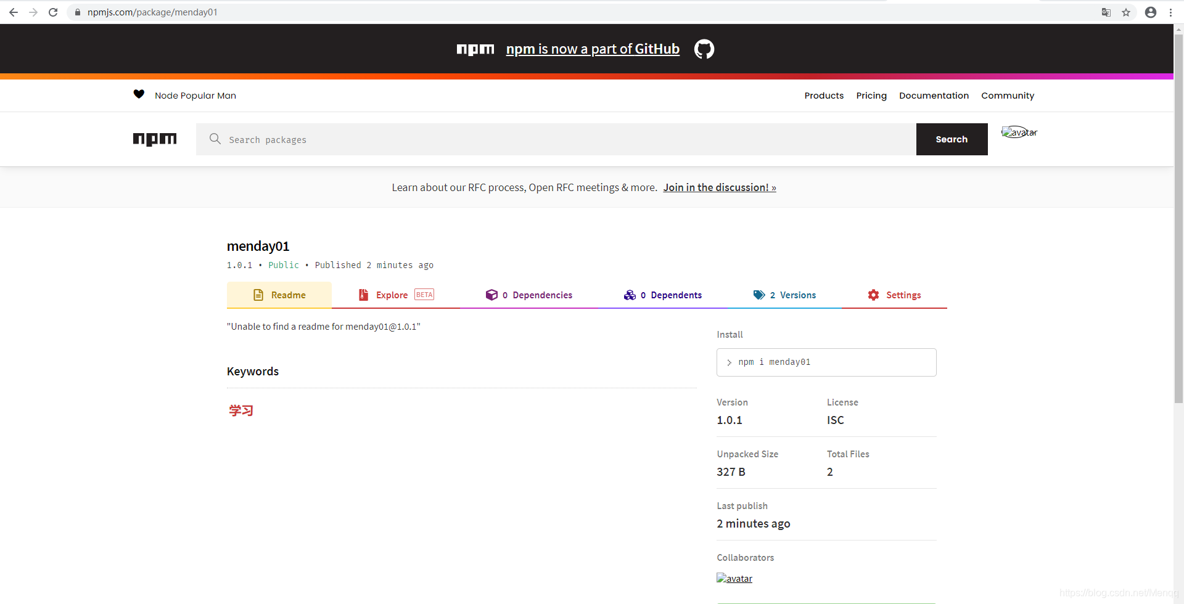Click the browser address bar URL
Screen dimensions: 1184x604
[152, 12]
